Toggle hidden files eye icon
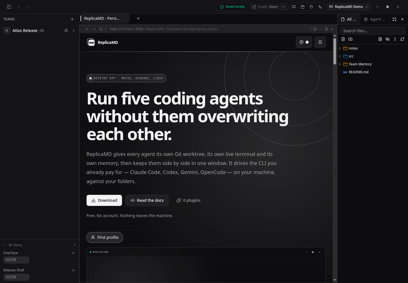This screenshot has height=283, width=408. click(x=388, y=39)
